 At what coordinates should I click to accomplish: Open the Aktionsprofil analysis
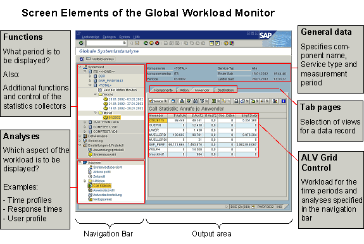102,172
